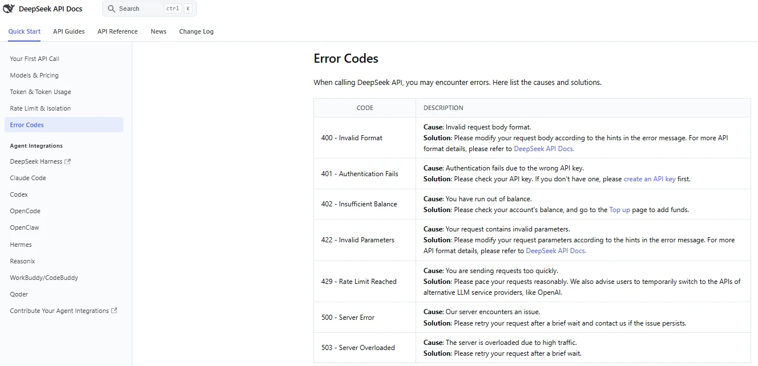Click DeepSeek API Docs link in 400 row
This screenshot has width=758, height=366.
coord(544,149)
